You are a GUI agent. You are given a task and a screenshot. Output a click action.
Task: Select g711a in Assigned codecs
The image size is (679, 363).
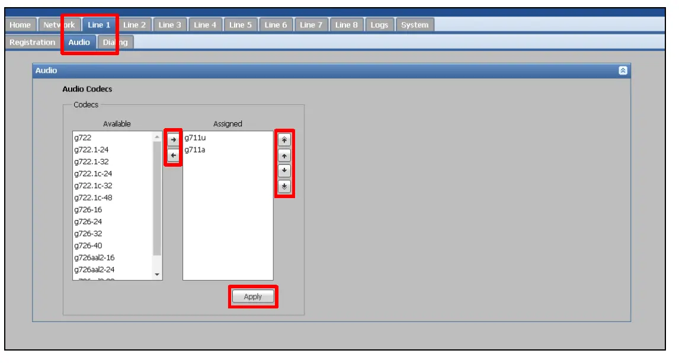coord(228,149)
